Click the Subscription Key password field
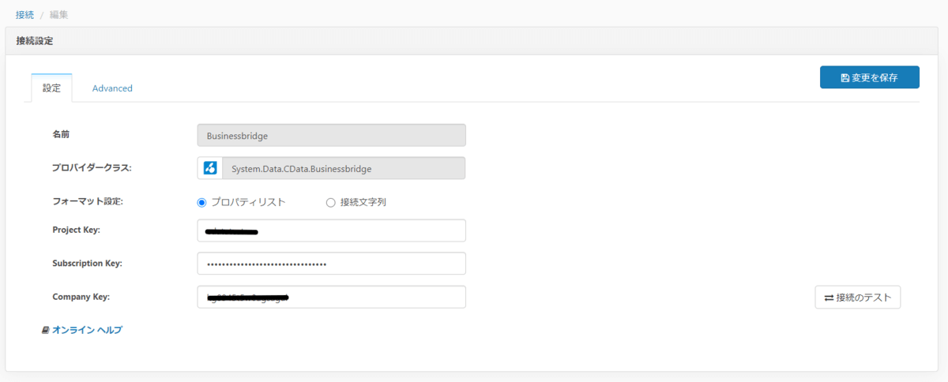Image resolution: width=948 pixels, height=382 pixels. tap(331, 264)
